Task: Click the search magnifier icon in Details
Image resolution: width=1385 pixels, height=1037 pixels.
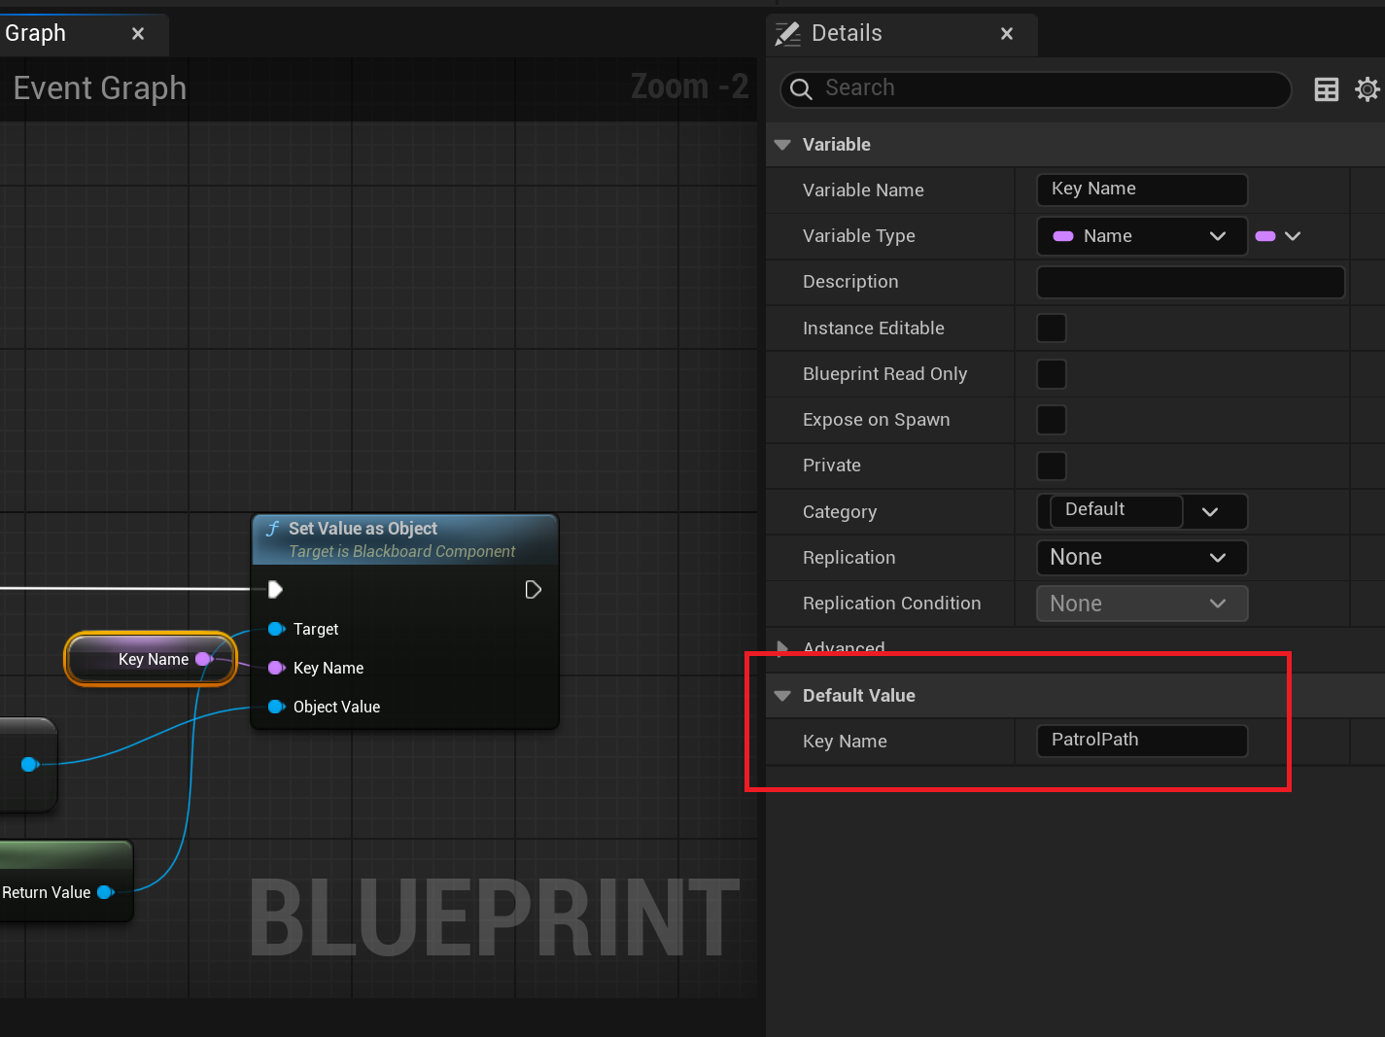Action: point(801,89)
